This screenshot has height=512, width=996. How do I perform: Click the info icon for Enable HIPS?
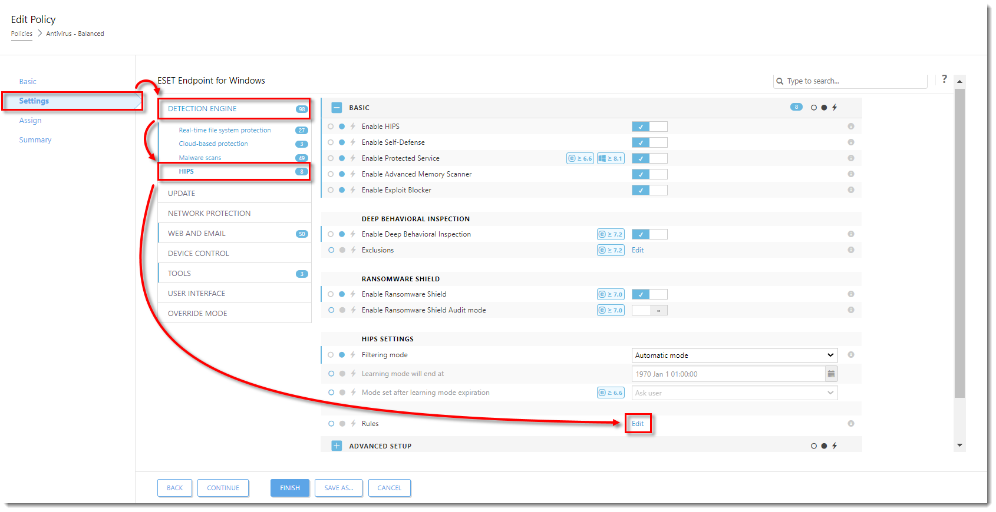pyautogui.click(x=850, y=127)
